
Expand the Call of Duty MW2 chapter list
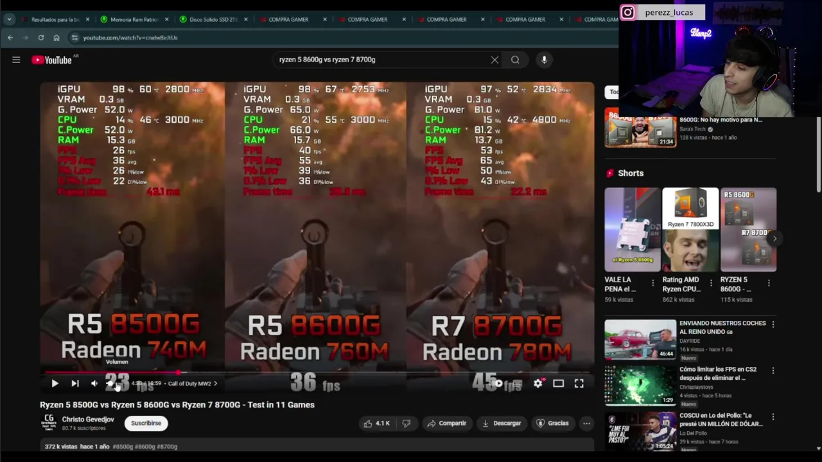(193, 384)
